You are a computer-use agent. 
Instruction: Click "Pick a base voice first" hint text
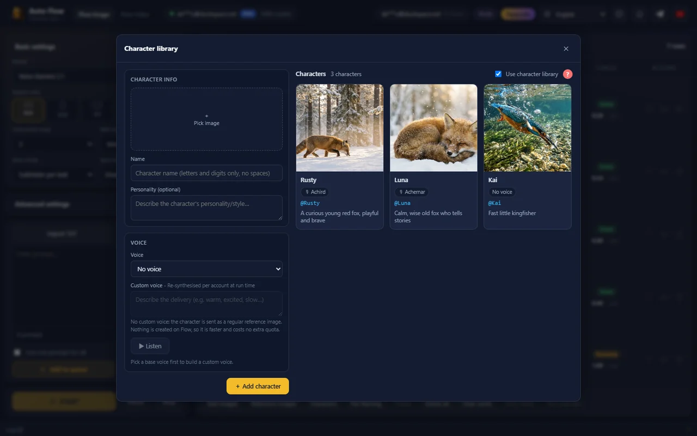tap(182, 362)
